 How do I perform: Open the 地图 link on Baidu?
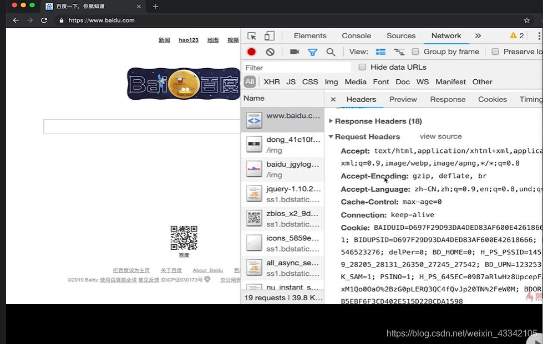click(x=212, y=40)
